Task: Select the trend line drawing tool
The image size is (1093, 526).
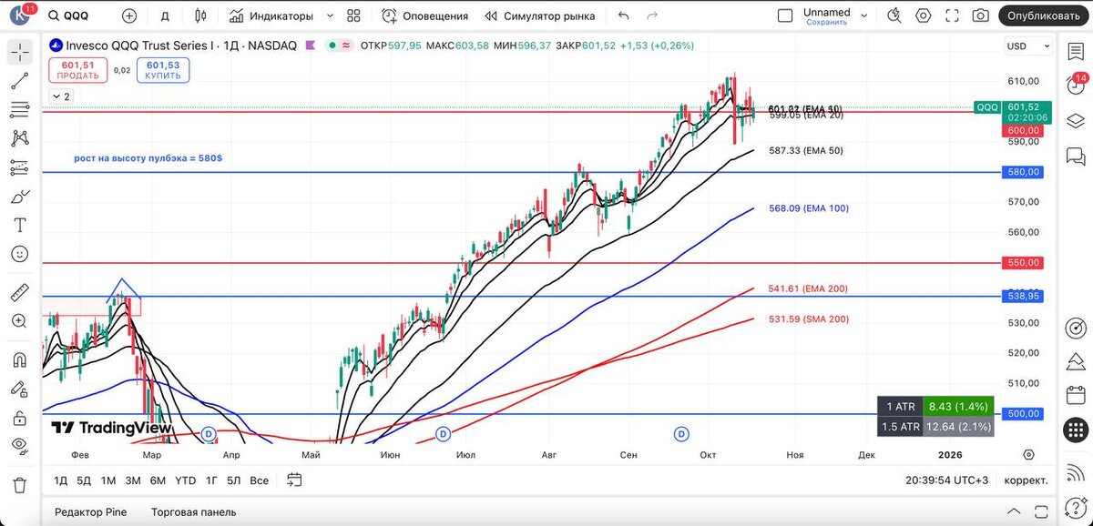Action: click(x=19, y=81)
